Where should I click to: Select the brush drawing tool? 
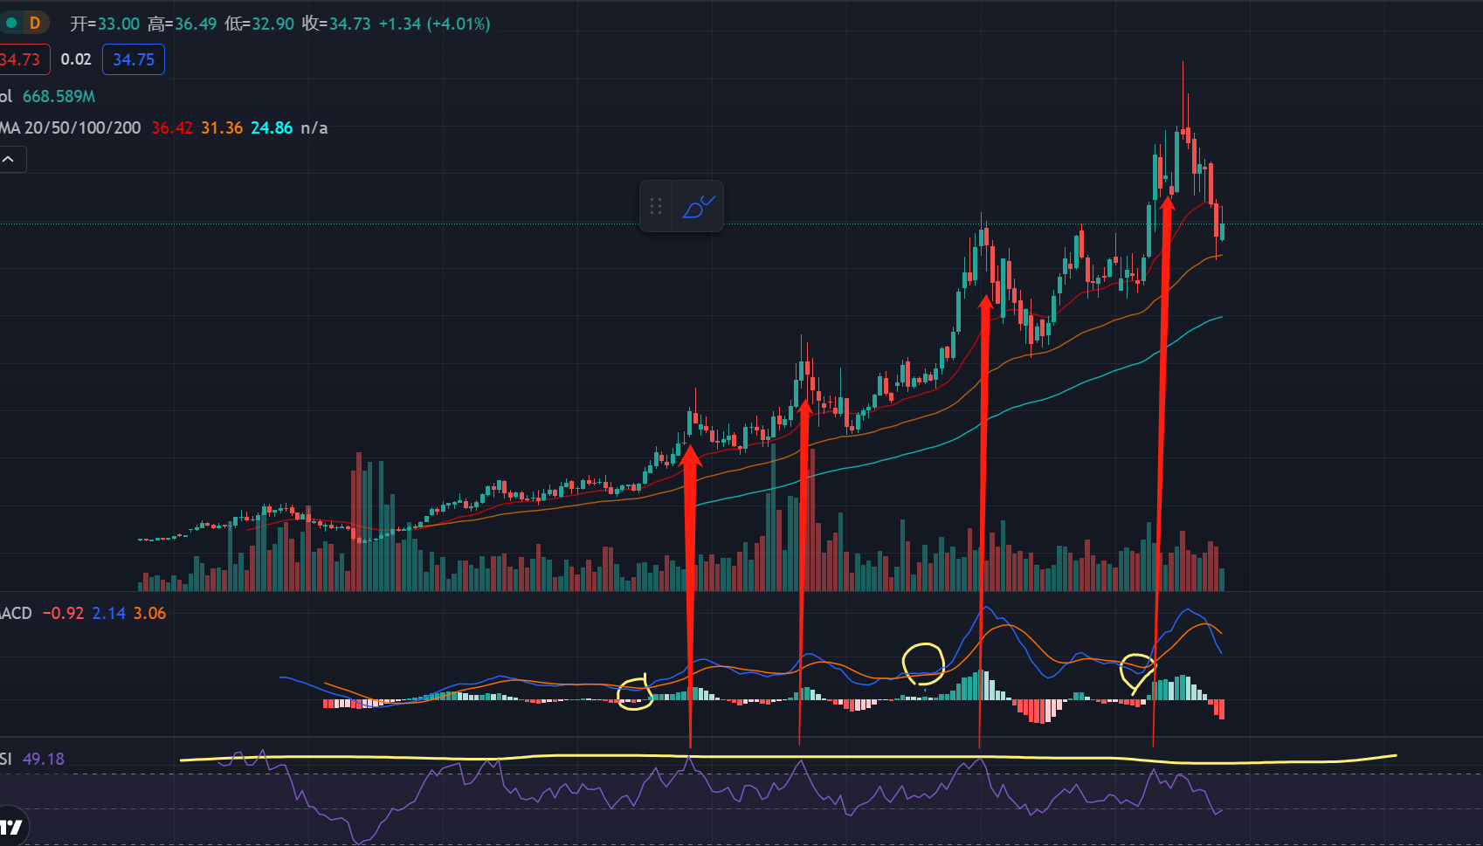coord(698,207)
